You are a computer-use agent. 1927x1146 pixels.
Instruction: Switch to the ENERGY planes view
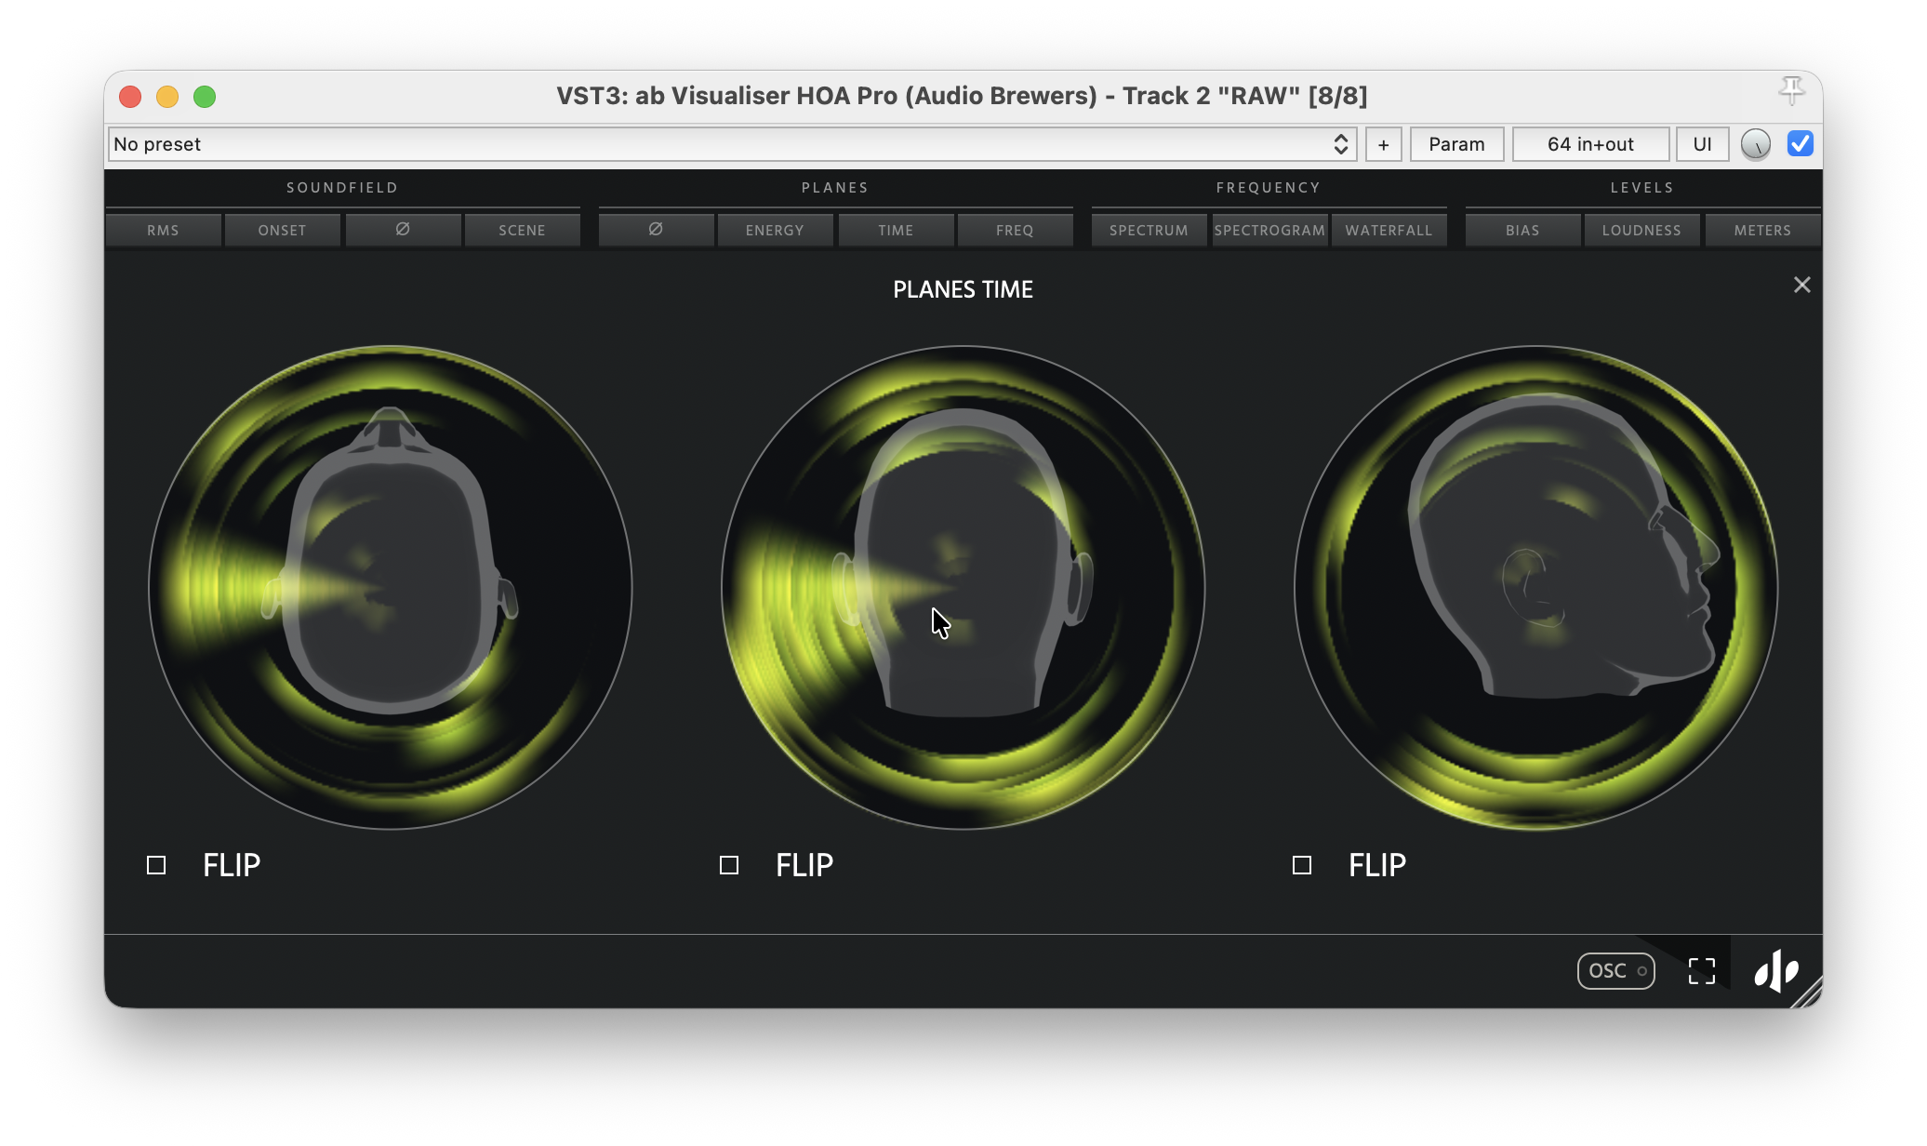tap(775, 230)
